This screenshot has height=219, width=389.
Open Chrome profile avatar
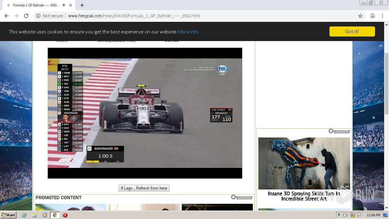click(x=372, y=16)
